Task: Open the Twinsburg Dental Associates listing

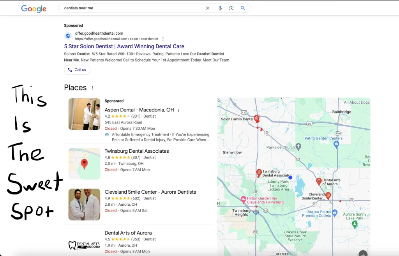Action: [137, 151]
